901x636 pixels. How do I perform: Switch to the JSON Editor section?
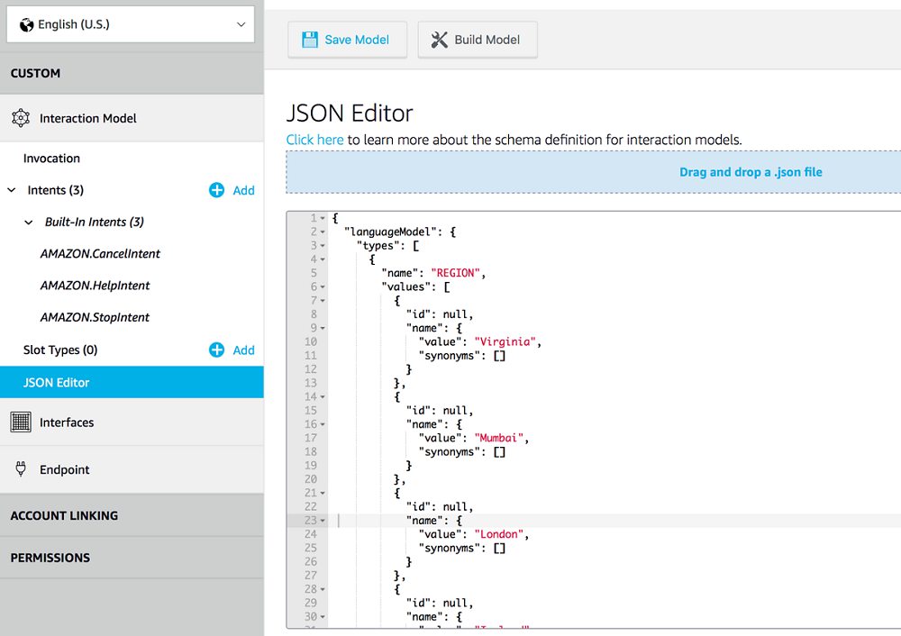coord(54,382)
